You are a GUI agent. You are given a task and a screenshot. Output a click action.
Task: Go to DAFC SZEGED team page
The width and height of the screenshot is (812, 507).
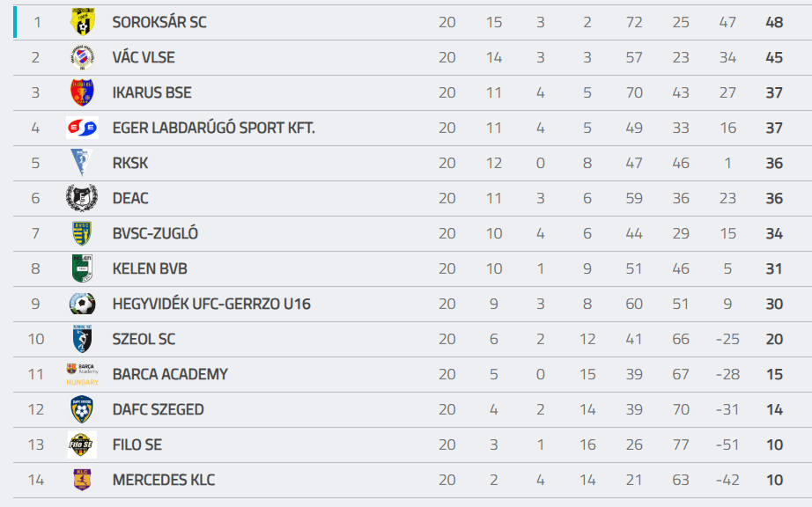point(158,409)
